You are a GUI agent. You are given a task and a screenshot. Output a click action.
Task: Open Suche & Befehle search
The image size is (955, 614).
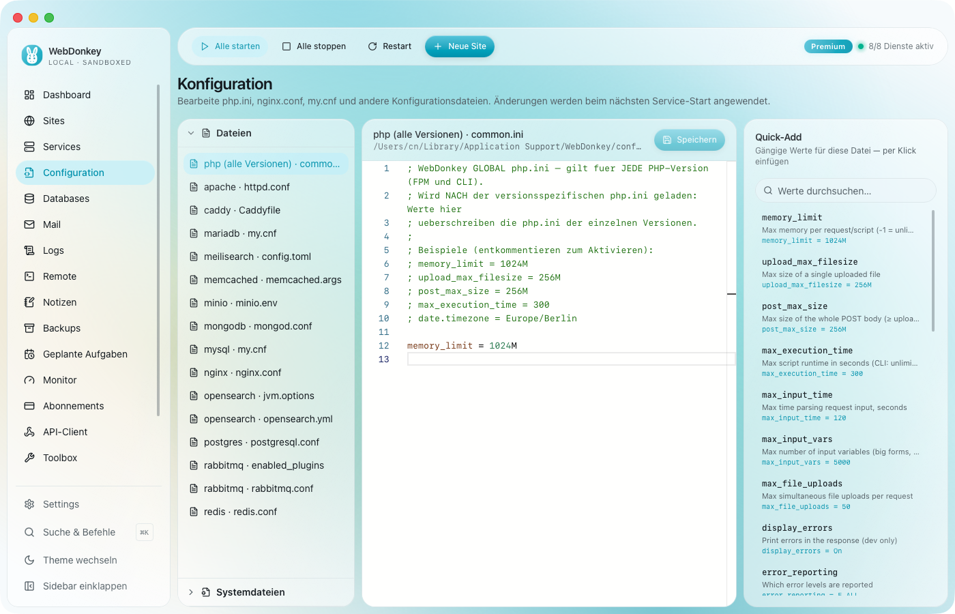pos(89,532)
